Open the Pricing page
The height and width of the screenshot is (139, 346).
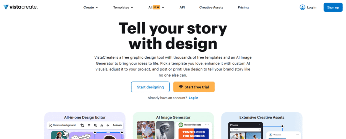tap(243, 7)
